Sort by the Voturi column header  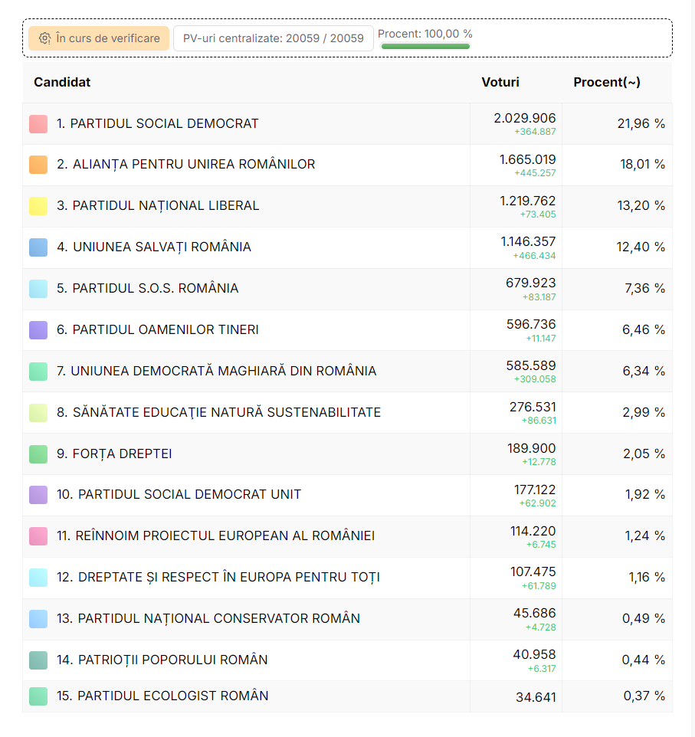[500, 82]
